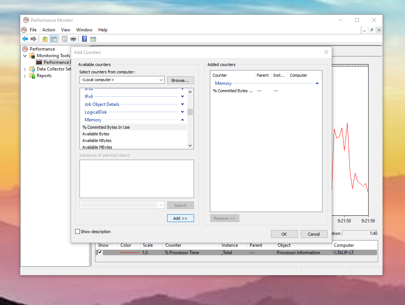Click the Show/Hide Action Pane icon
The height and width of the screenshot is (305, 405).
coord(93,39)
